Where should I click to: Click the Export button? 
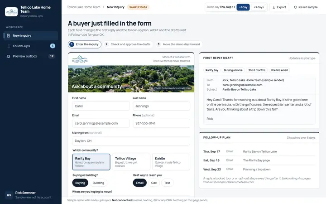point(279,7)
